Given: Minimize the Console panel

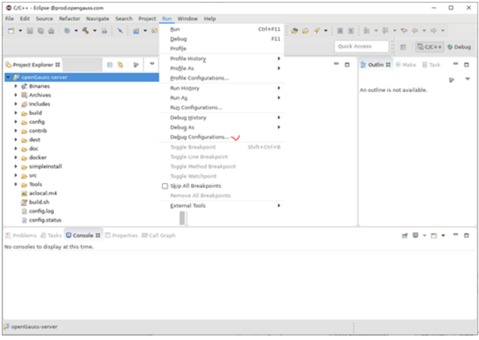Looking at the screenshot, I should click(455, 234).
